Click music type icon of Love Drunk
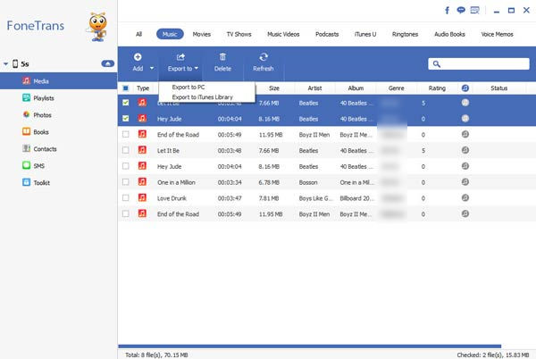This screenshot has height=359, width=536. [x=142, y=197]
